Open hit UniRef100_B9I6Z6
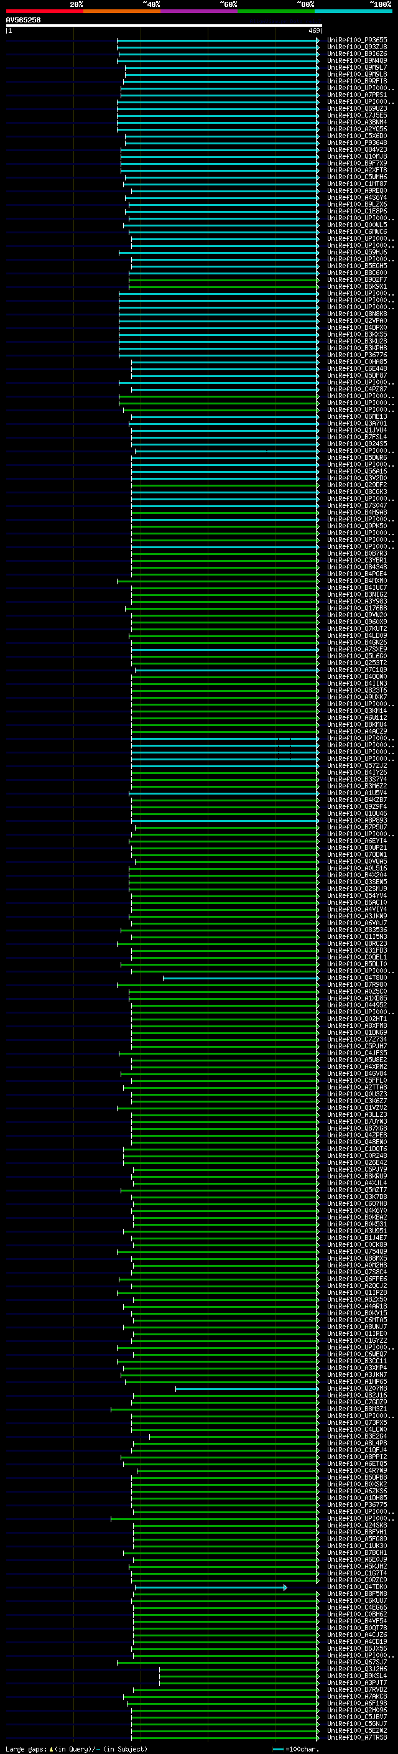Screen dimensions: 398x1754 [357, 54]
